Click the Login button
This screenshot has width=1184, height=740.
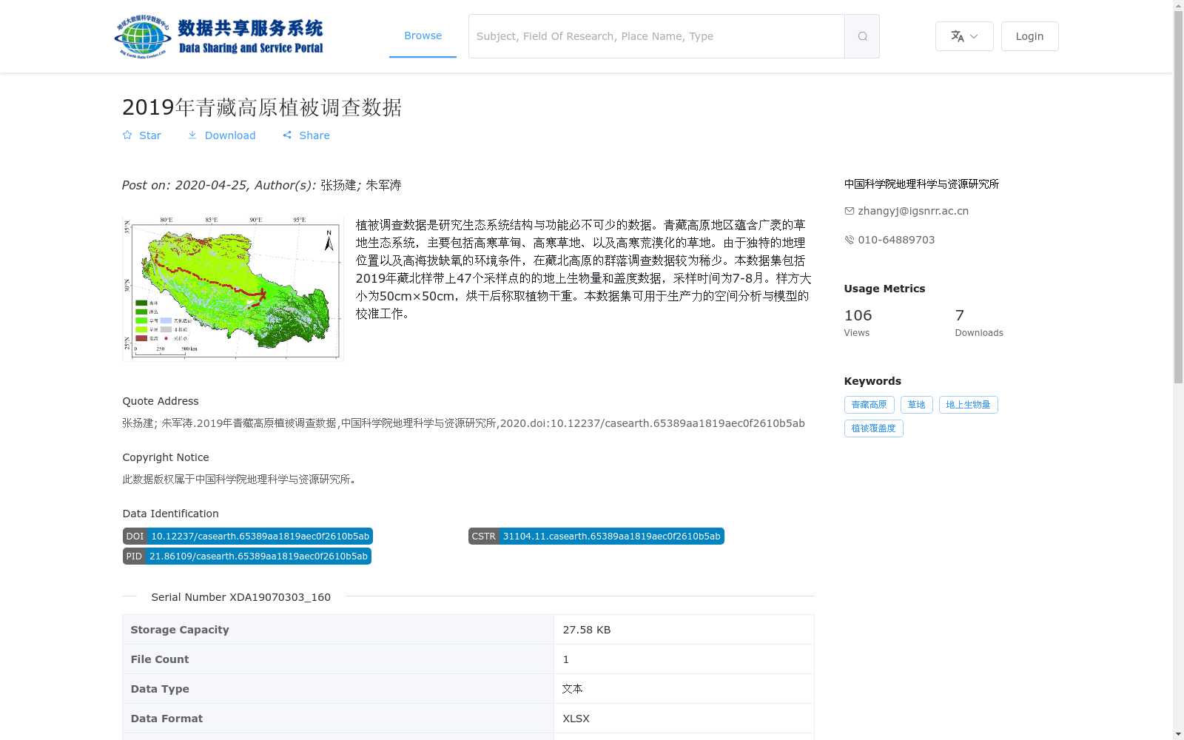pos(1029,36)
